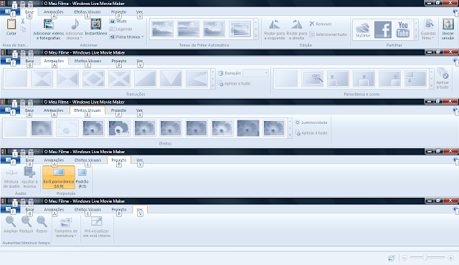Click Rodar para a esquerda

coord(274,29)
